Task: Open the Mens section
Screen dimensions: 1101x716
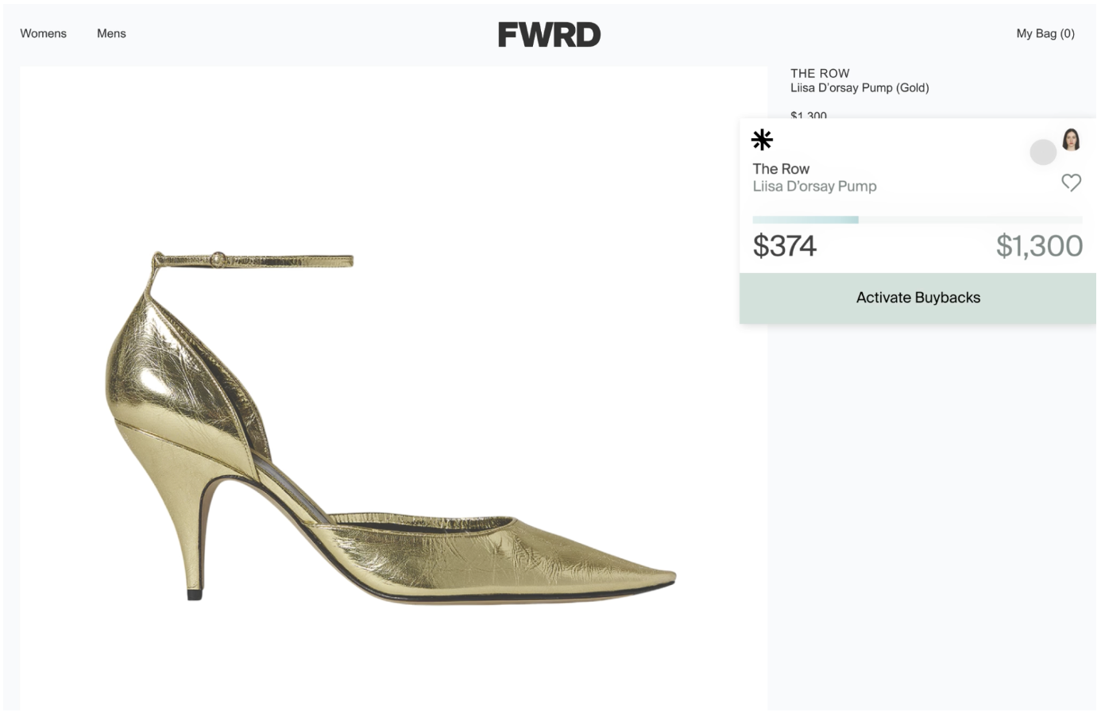Action: pos(111,33)
